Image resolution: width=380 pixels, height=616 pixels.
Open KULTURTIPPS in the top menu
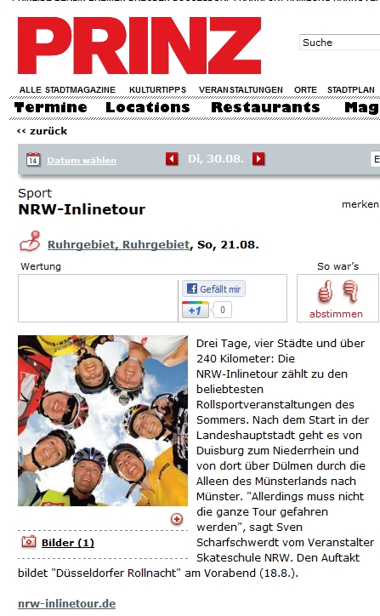[158, 90]
